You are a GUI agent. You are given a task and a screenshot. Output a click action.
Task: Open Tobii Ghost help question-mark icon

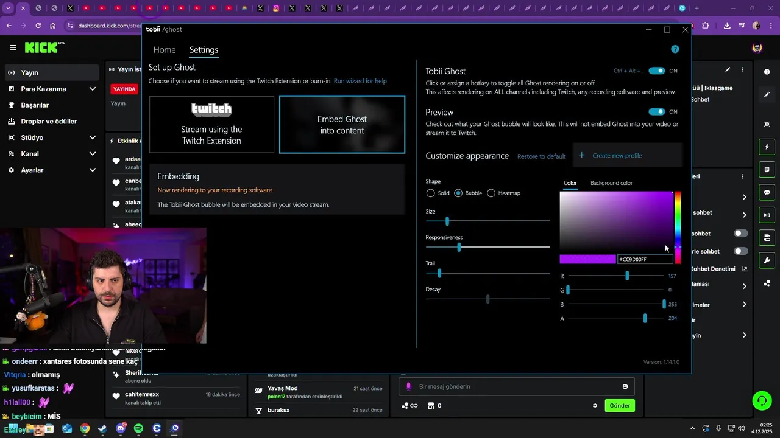pyautogui.click(x=675, y=49)
